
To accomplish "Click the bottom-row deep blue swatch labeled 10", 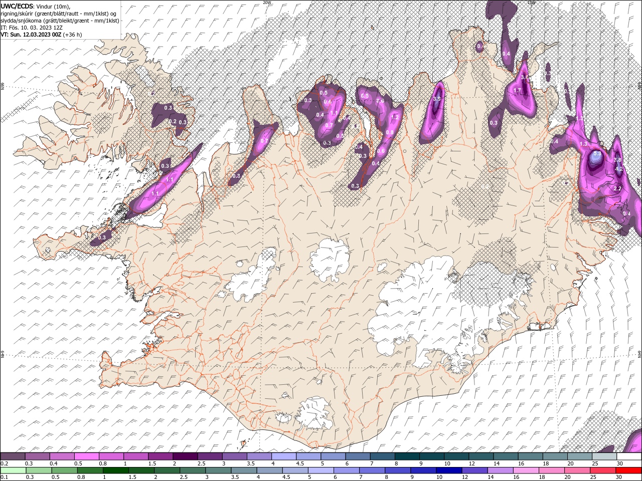I will click(449, 470).
